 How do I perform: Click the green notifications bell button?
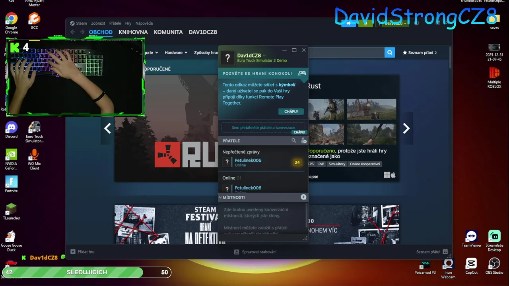[365, 23]
